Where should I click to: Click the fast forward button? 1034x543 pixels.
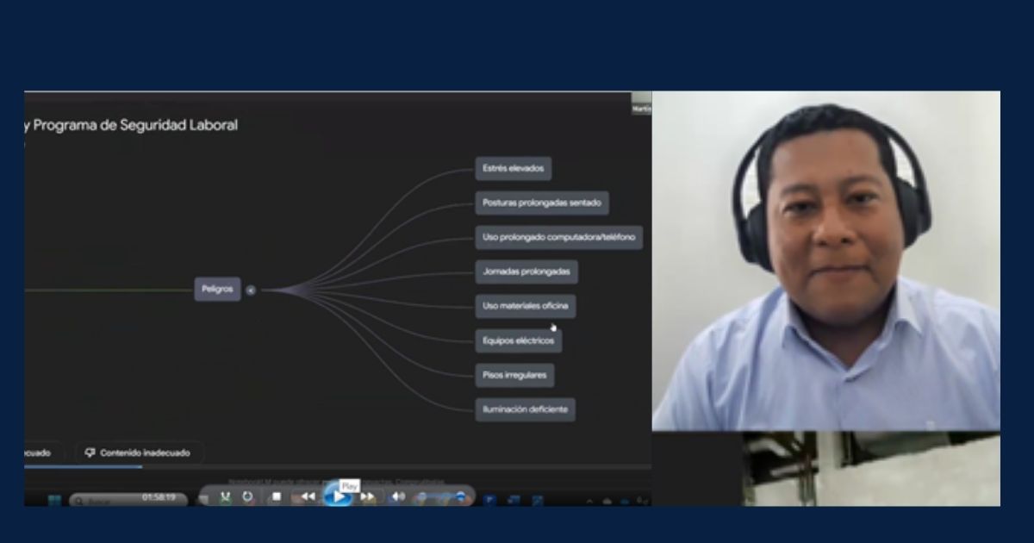point(368,496)
